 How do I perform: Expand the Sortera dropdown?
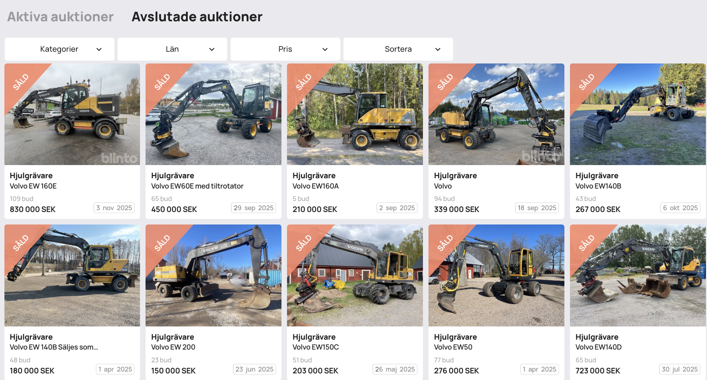pyautogui.click(x=398, y=49)
